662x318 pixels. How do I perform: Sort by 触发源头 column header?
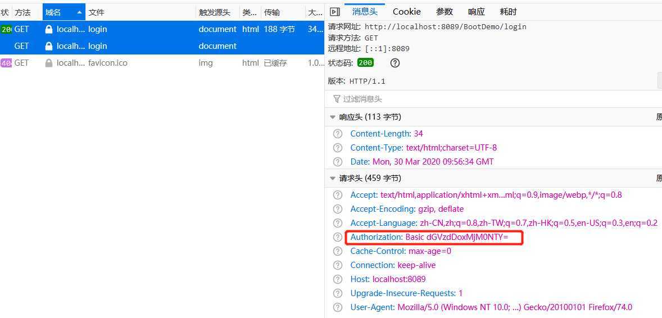tap(218, 12)
